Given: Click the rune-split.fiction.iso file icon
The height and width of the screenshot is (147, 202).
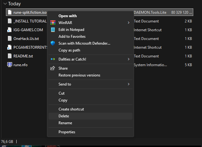Looking at the screenshot, I should click(10, 12).
